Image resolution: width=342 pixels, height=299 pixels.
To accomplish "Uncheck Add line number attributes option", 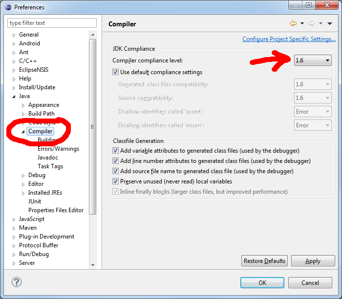I will [x=116, y=161].
